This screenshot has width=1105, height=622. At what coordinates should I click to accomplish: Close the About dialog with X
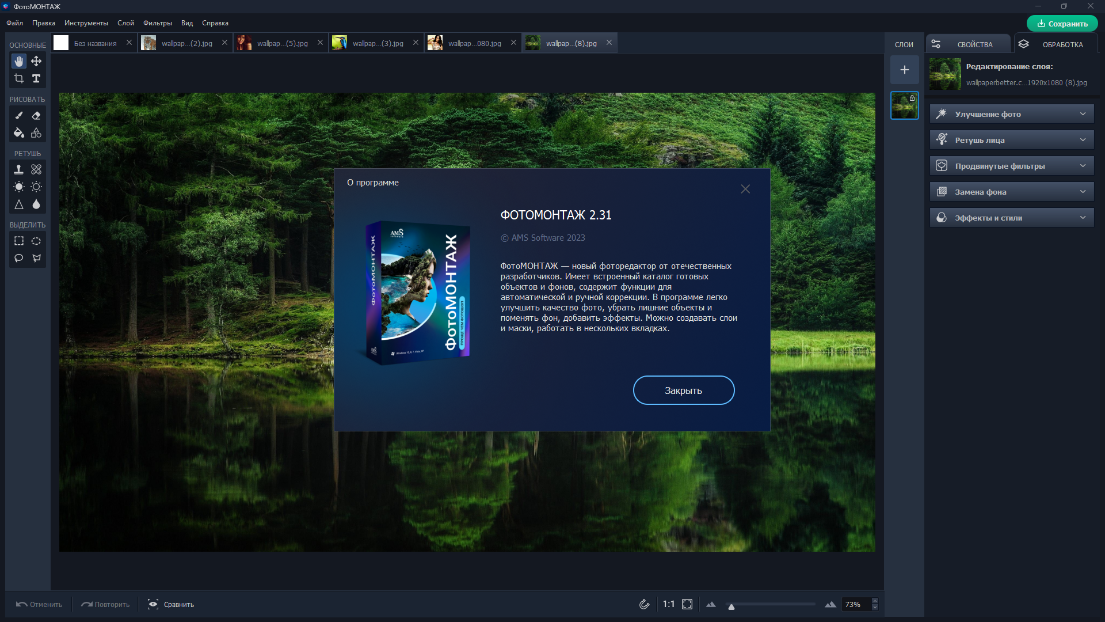pyautogui.click(x=745, y=189)
